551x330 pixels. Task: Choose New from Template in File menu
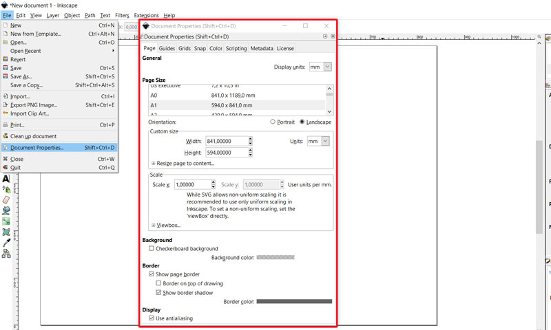[59, 34]
